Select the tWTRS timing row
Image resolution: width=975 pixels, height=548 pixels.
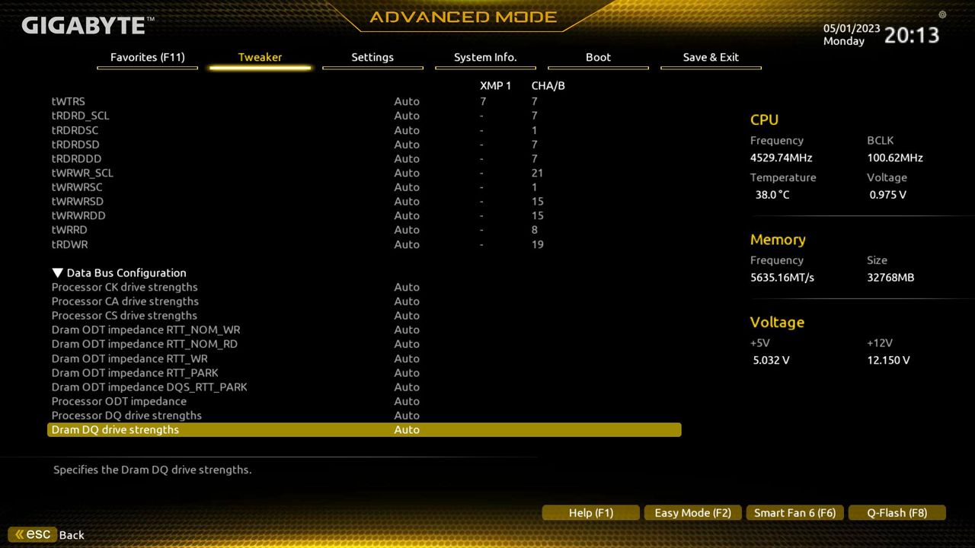pyautogui.click(x=364, y=101)
